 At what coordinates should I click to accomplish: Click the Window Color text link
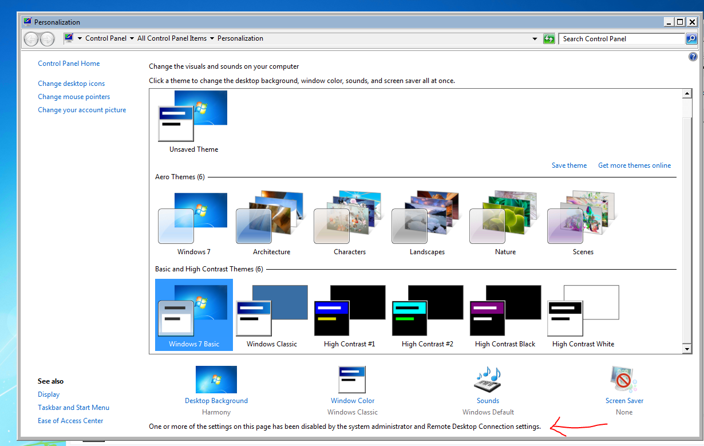tap(353, 401)
